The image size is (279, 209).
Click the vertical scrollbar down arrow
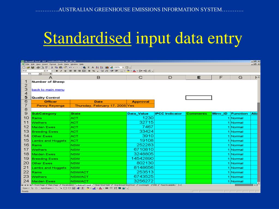(x=259, y=183)
